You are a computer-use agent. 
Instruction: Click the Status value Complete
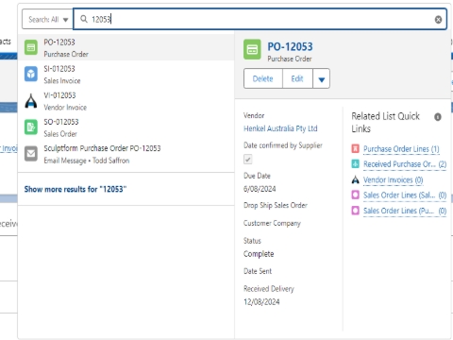tap(259, 254)
